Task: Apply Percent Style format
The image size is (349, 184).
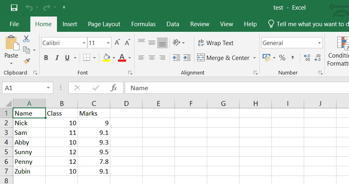Action: (x=282, y=58)
